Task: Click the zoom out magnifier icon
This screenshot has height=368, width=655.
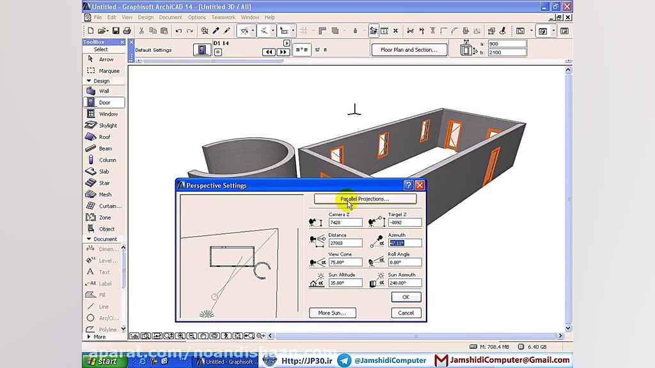Action: pos(191,336)
